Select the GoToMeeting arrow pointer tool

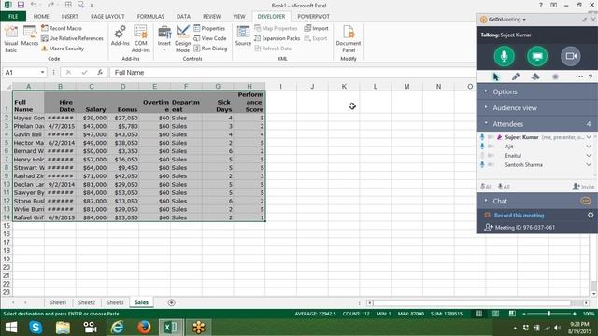click(496, 77)
